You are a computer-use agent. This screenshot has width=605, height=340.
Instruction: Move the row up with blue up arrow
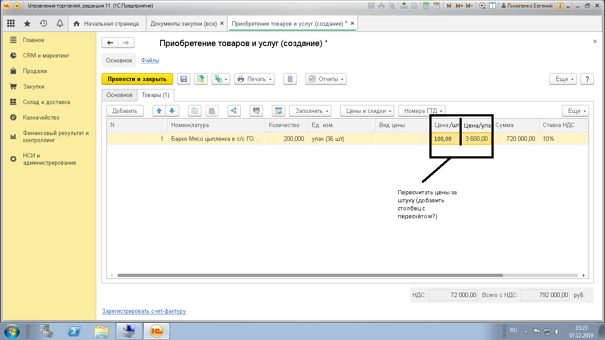pyautogui.click(x=159, y=111)
